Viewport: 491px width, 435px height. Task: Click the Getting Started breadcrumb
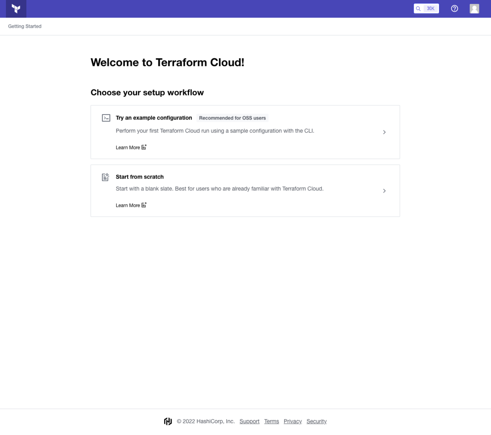(x=25, y=26)
